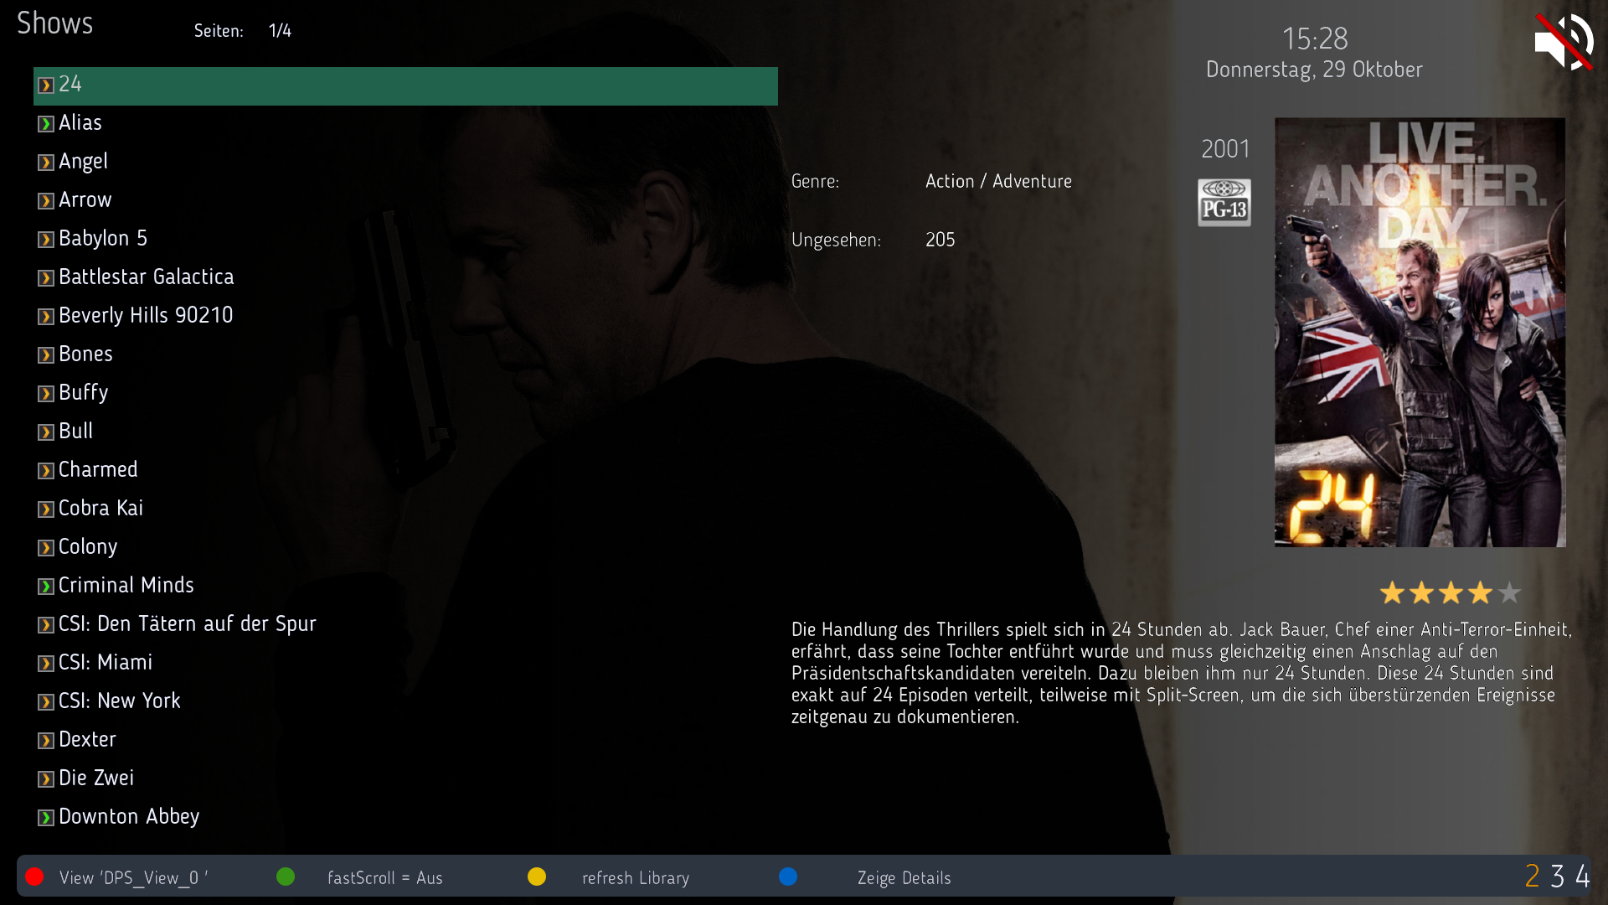The height and width of the screenshot is (905, 1608).
Task: Click the arrow icon beside Criminal Minds
Action: pyautogui.click(x=46, y=587)
